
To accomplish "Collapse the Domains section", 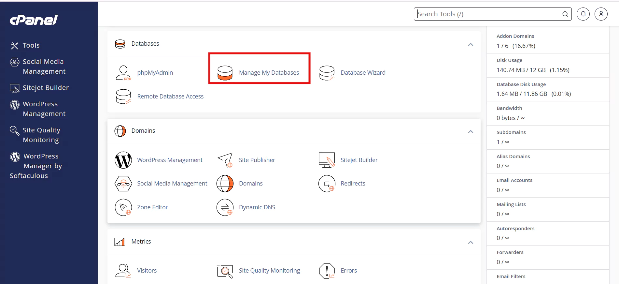I will click(471, 131).
